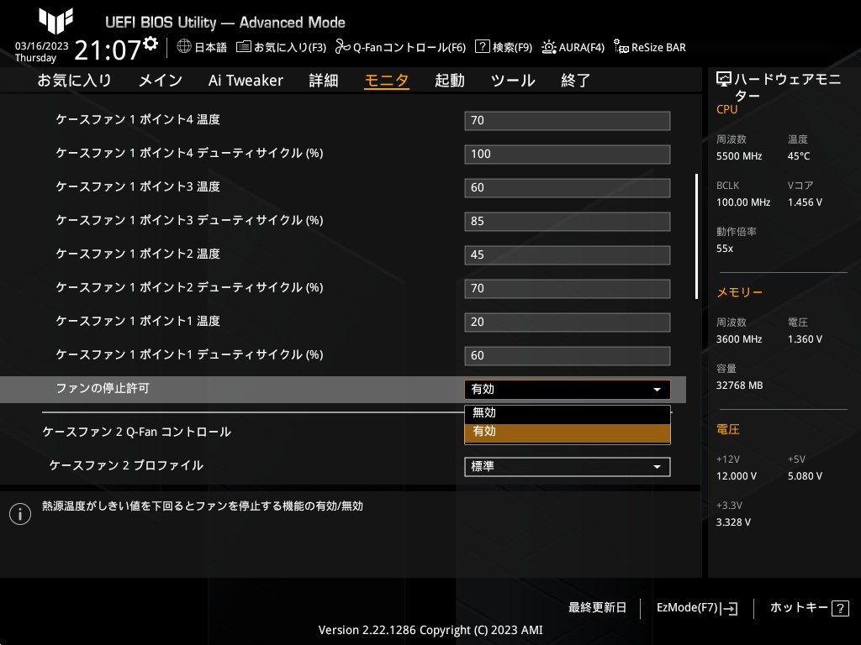Open the clock settings gear icon
The height and width of the screenshot is (645, 861).
[x=151, y=44]
